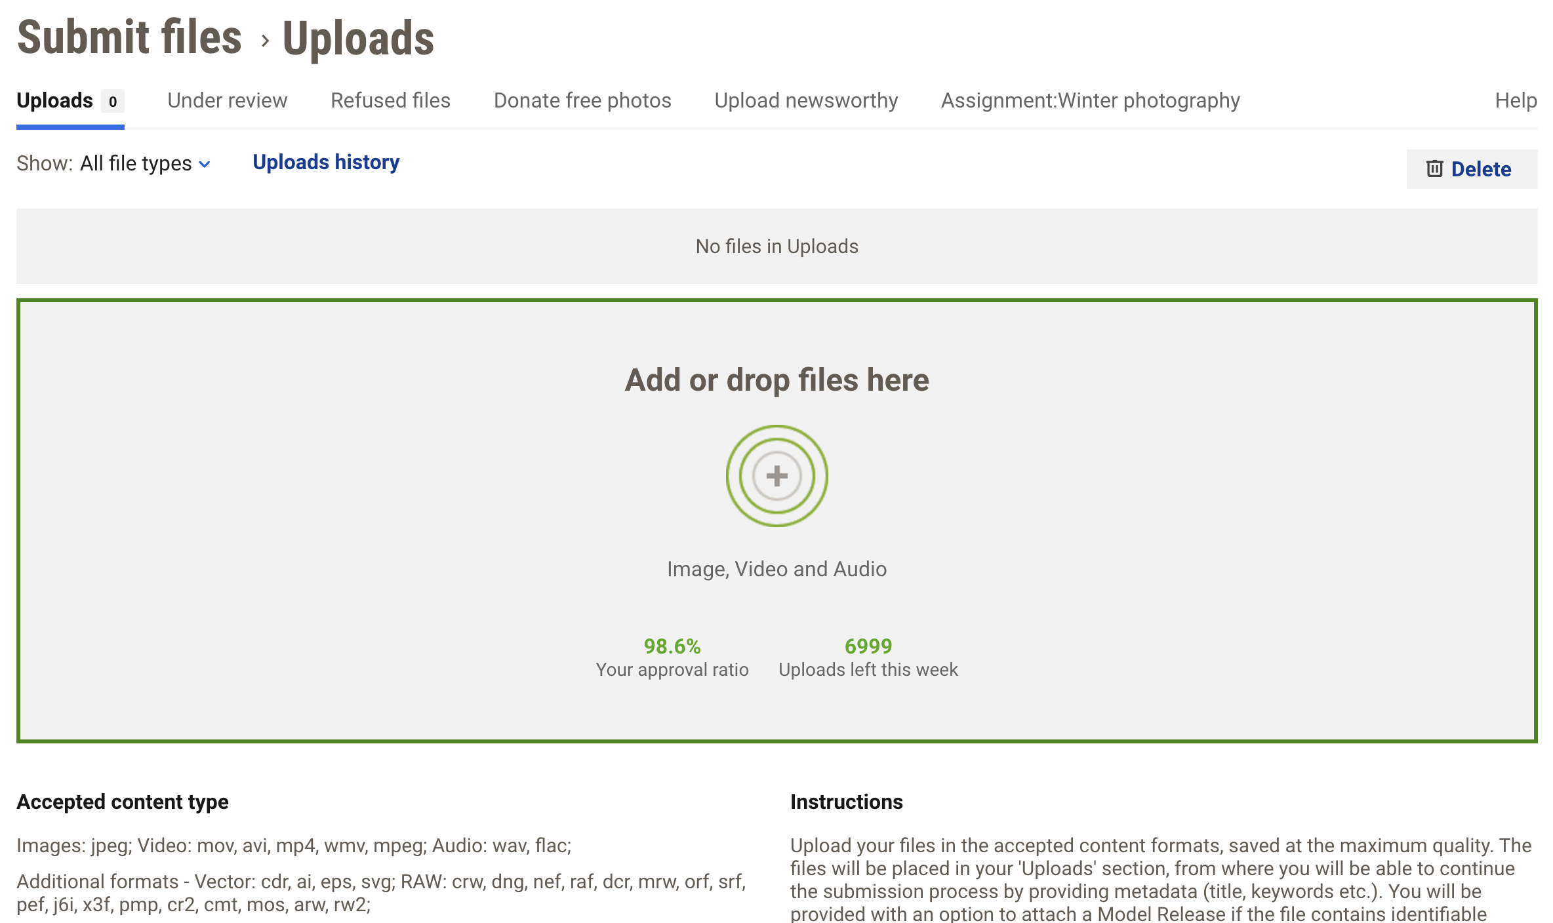Click the 98.6% approval ratio figure

click(x=672, y=646)
